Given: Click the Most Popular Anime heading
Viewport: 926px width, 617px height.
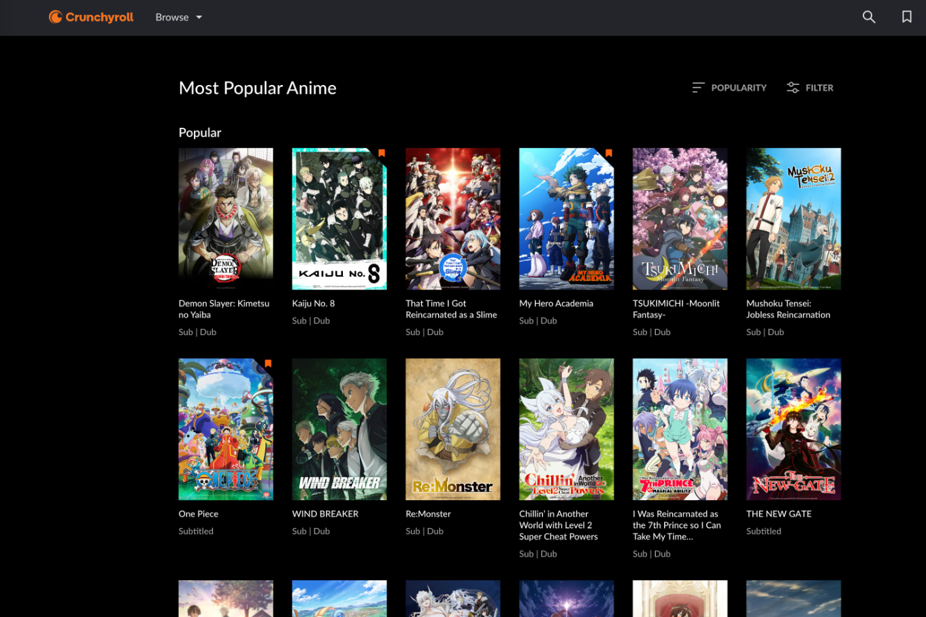Looking at the screenshot, I should pyautogui.click(x=257, y=88).
